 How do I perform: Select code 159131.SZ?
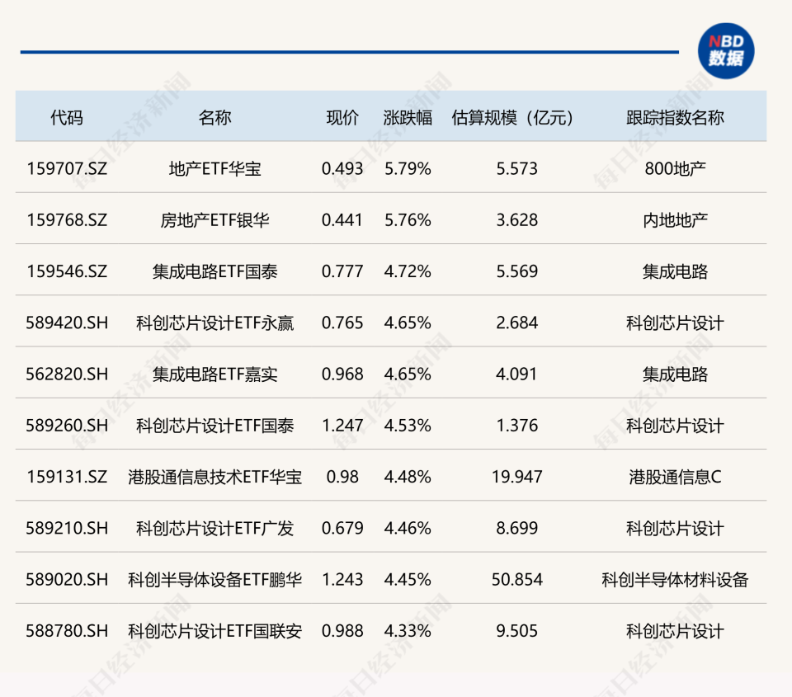pos(67,477)
